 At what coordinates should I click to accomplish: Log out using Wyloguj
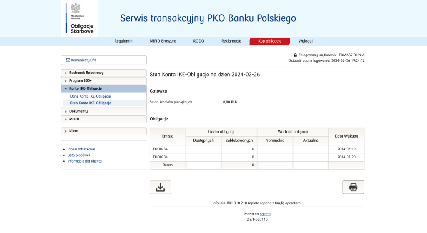click(305, 41)
